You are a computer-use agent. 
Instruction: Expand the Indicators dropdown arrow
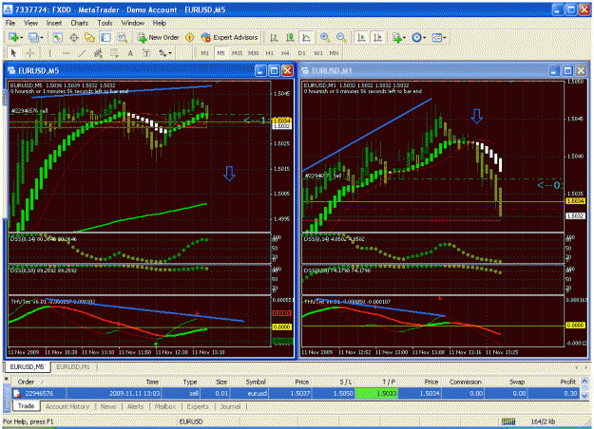coord(405,38)
